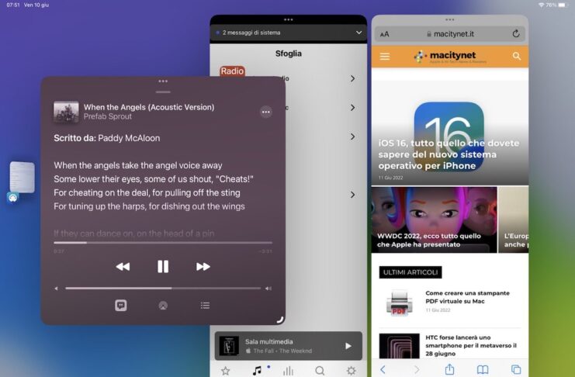This screenshot has width=575, height=377.
Task: Play Sala multimedia The Fall track
Action: coord(348,346)
